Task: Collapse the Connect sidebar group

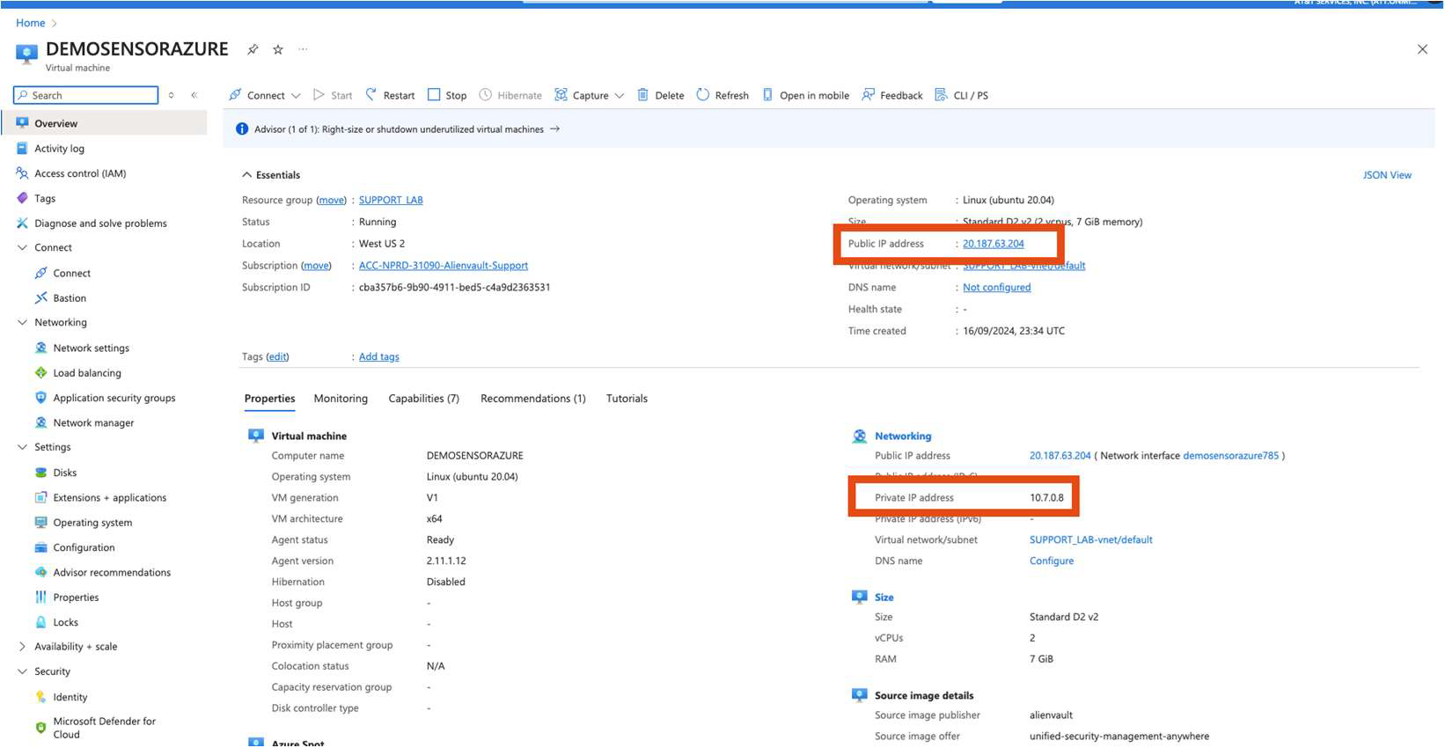Action: point(23,248)
